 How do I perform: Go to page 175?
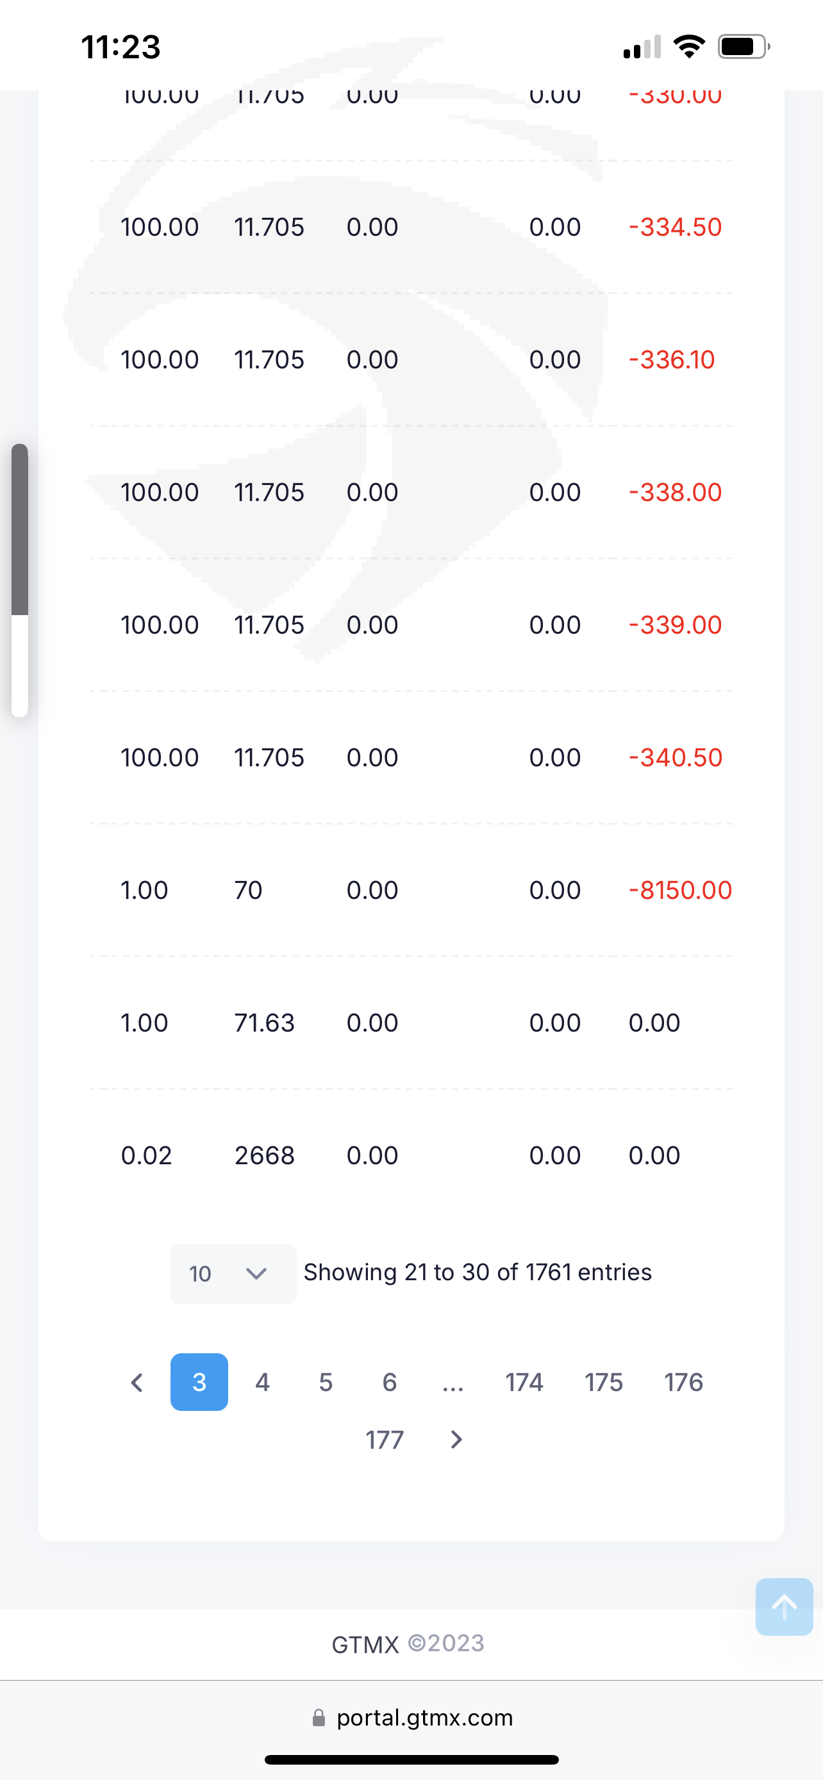[x=604, y=1382]
